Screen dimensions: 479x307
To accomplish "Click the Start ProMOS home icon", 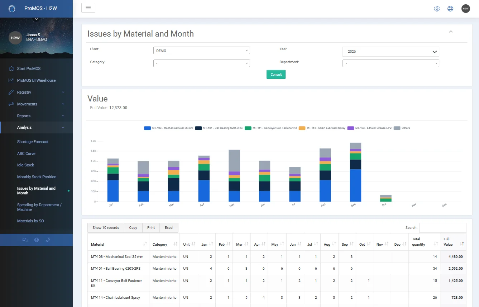I will pos(11,69).
